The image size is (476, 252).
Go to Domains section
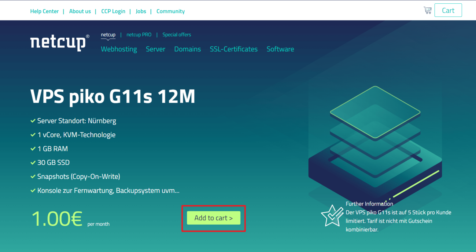[x=187, y=49]
